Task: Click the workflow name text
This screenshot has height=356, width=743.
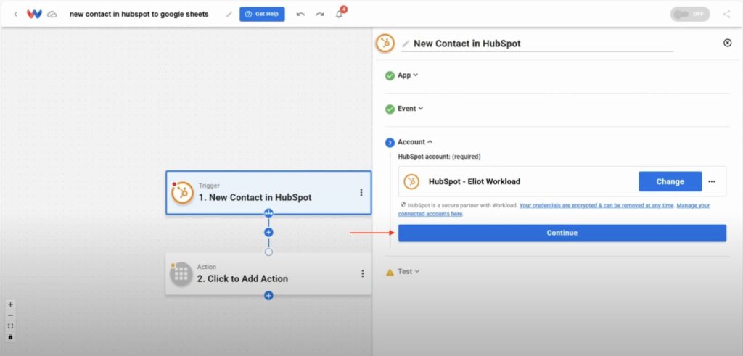Action: point(139,15)
